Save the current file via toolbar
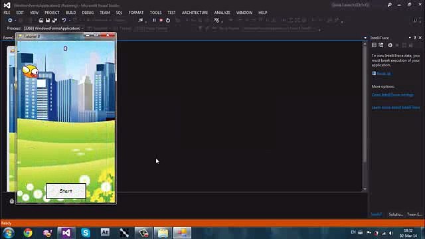 coord(48,21)
